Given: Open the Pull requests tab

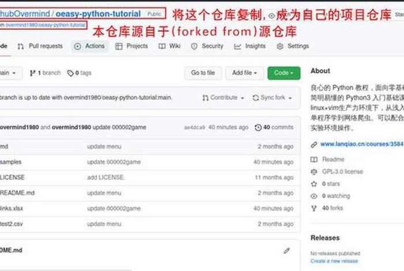Looking at the screenshot, I should pyautogui.click(x=40, y=46).
